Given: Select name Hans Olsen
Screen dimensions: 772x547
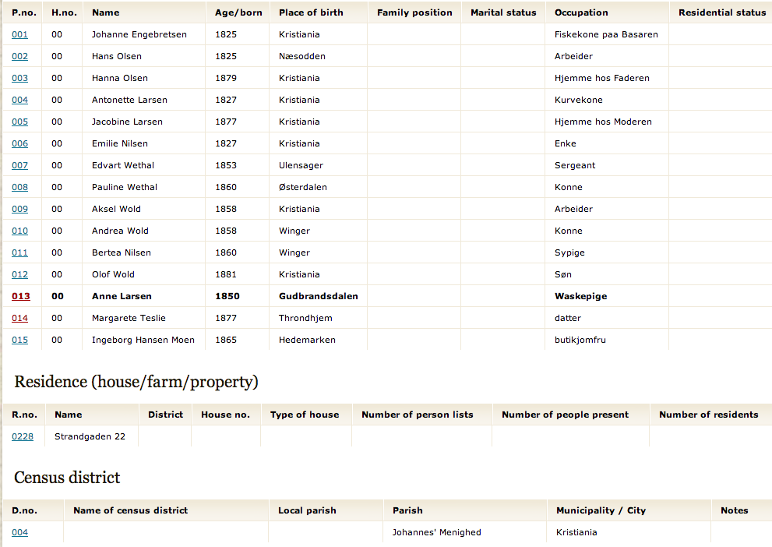Looking at the screenshot, I should pos(117,56).
